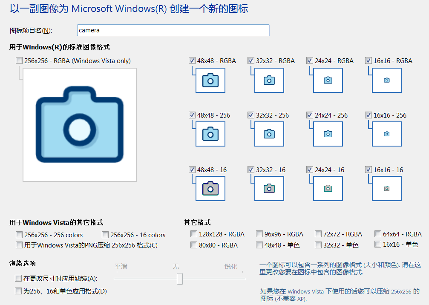This screenshot has width=429, height=305.
Task: Click the 48x48 - 256 camera icon preview
Action: click(210, 134)
